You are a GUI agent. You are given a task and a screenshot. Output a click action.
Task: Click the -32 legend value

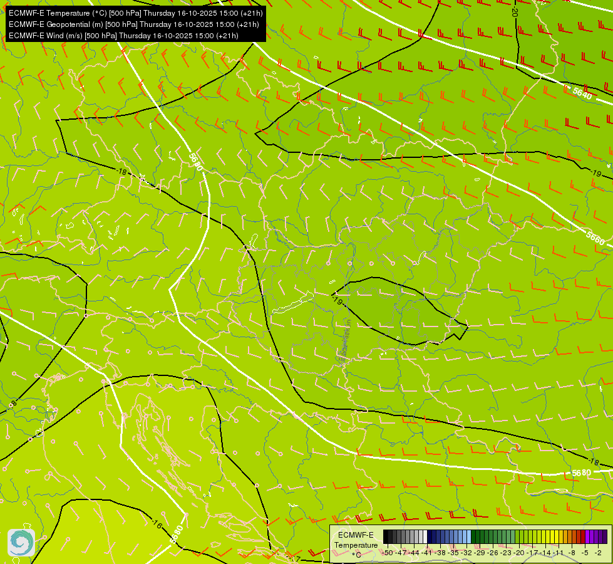(466, 553)
